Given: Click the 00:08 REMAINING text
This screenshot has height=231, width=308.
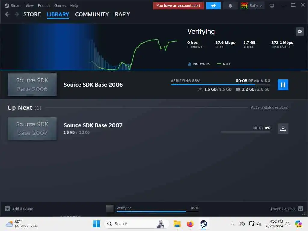Looking at the screenshot, I should [x=253, y=81].
